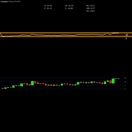Select the OL: 0.69 reading
The height and width of the screenshot is (132, 132).
pos(90,11)
